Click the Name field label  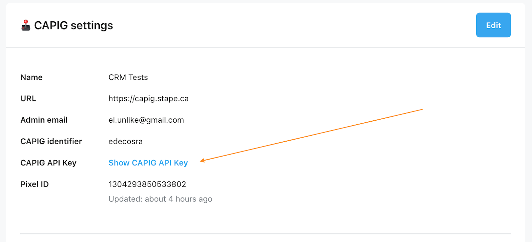[x=32, y=77]
